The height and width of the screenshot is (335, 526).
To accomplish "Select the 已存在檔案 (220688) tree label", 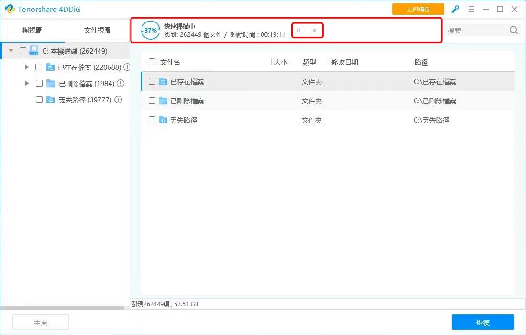I will coord(89,67).
